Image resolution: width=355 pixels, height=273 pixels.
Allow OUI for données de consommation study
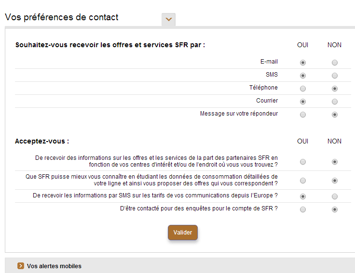point(303,181)
